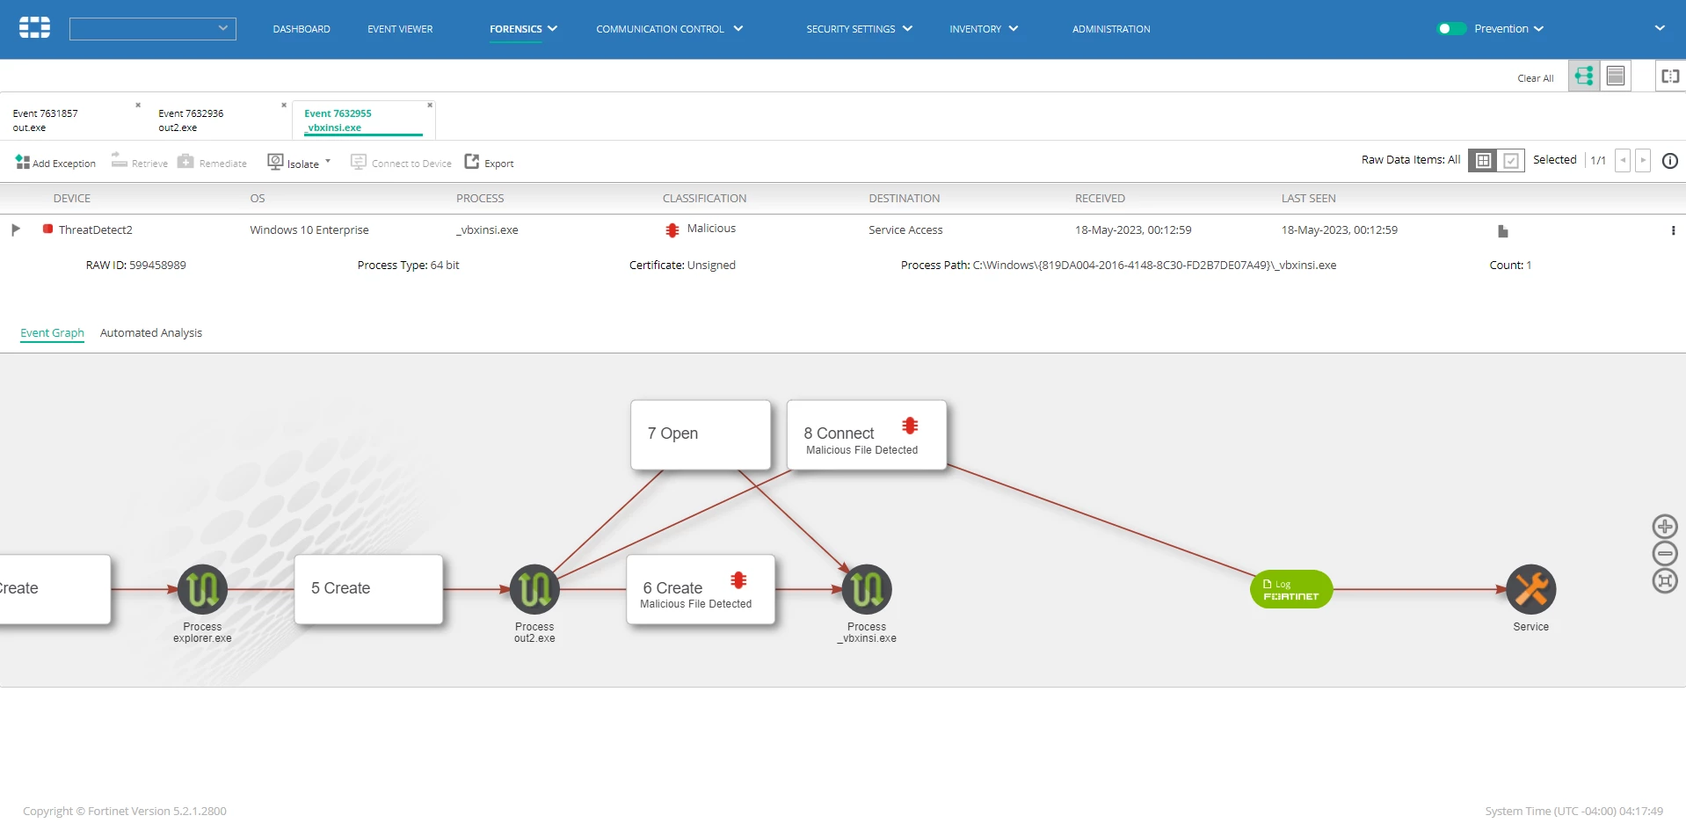Viewport: 1686px width, 823px height.
Task: Select the 5 Create event node
Action: point(368,589)
